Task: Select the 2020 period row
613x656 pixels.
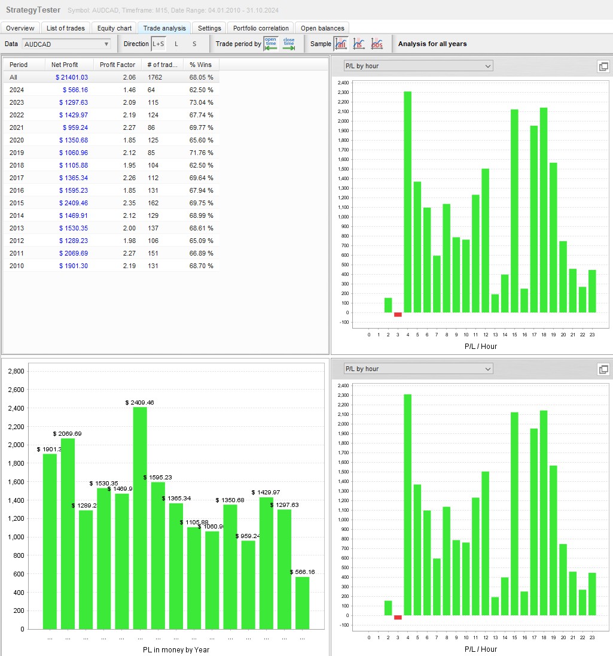Action: [111, 140]
